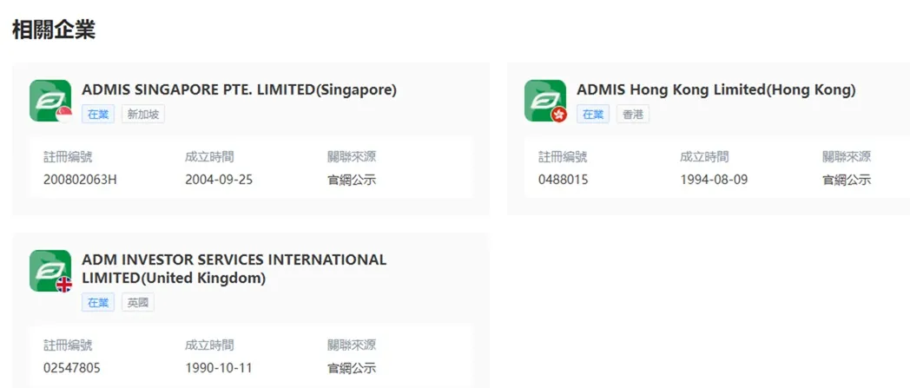Open ADMIS SINGAPORE PTE. LIMITED(Singapore) company link
This screenshot has width=910, height=388.
239,90
